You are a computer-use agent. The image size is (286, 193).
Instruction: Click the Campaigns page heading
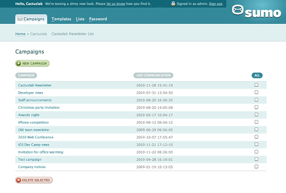[30, 52]
